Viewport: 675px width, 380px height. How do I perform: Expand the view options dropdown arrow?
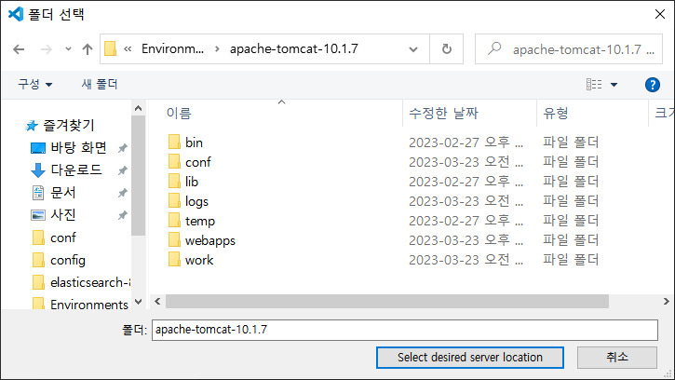pos(614,85)
